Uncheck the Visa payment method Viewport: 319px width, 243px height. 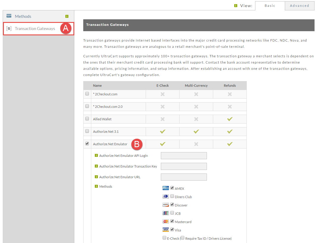[x=172, y=230]
